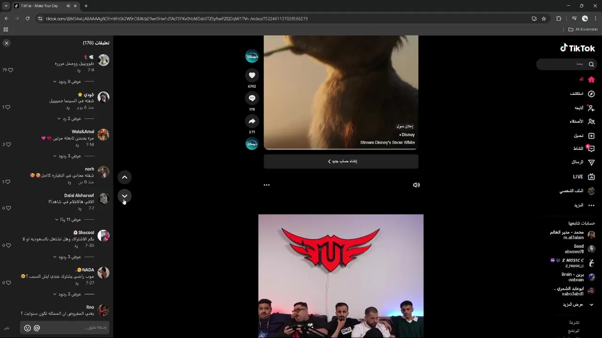Image resolution: width=602 pixels, height=338 pixels.
Task: Open the Explore (استكشف) tab
Action: [x=582, y=94]
